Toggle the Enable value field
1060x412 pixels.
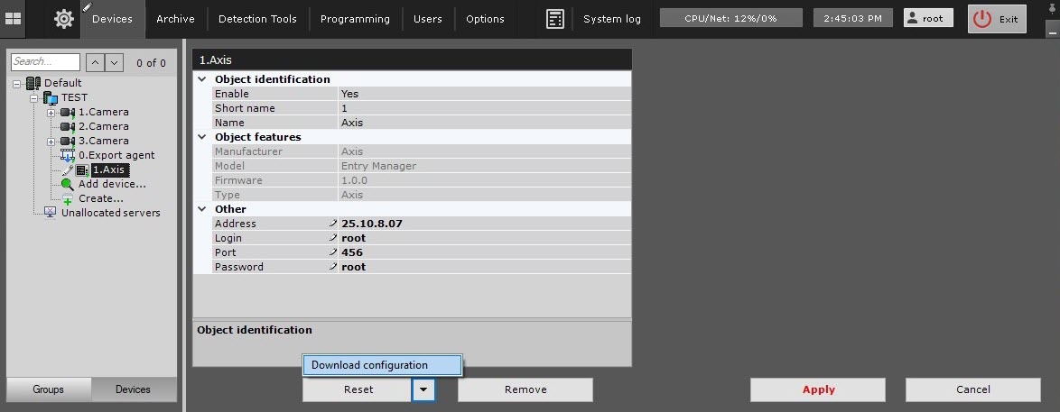tap(483, 94)
